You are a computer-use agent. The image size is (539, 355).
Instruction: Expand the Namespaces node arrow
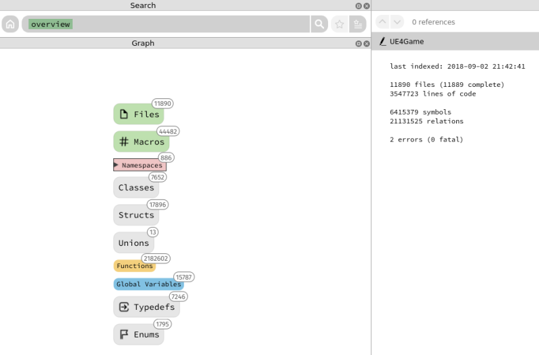click(x=116, y=165)
